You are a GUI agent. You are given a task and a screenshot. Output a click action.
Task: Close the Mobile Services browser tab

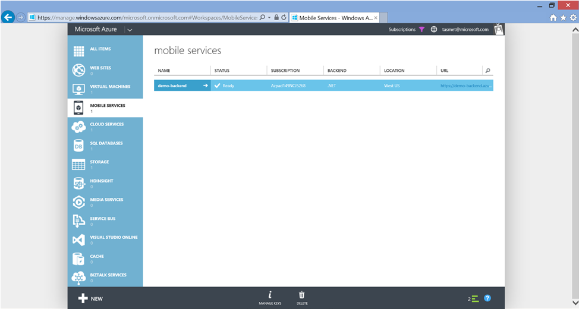pos(376,18)
